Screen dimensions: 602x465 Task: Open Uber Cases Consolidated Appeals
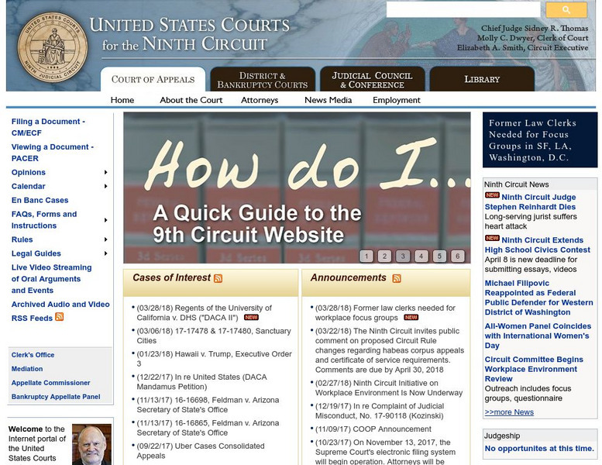(201, 451)
